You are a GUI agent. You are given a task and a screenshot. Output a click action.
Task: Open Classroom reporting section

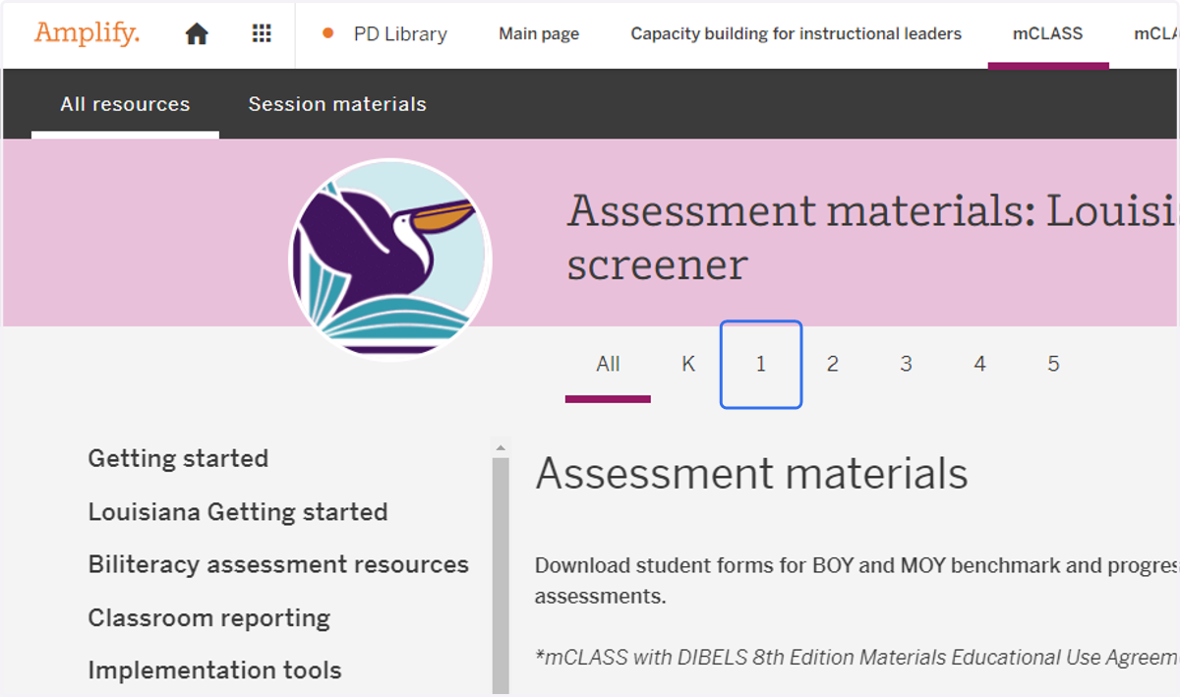208,618
